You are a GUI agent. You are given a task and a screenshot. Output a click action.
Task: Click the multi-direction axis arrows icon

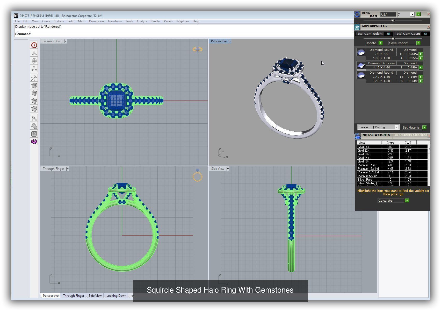point(34,78)
